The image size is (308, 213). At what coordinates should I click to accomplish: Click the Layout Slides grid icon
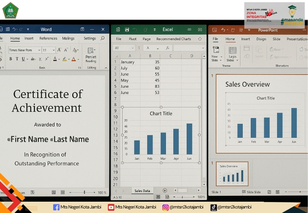pos(233,50)
